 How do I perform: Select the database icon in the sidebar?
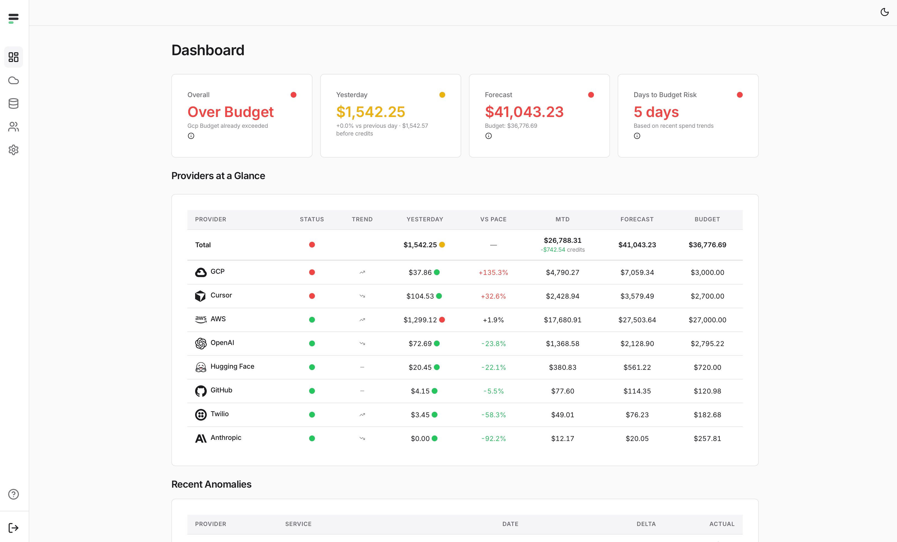point(14,103)
